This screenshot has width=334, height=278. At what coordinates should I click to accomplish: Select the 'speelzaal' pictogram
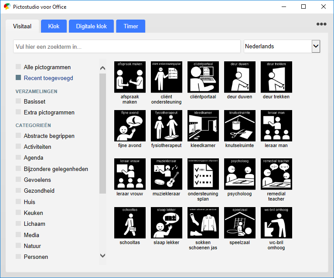click(x=240, y=223)
